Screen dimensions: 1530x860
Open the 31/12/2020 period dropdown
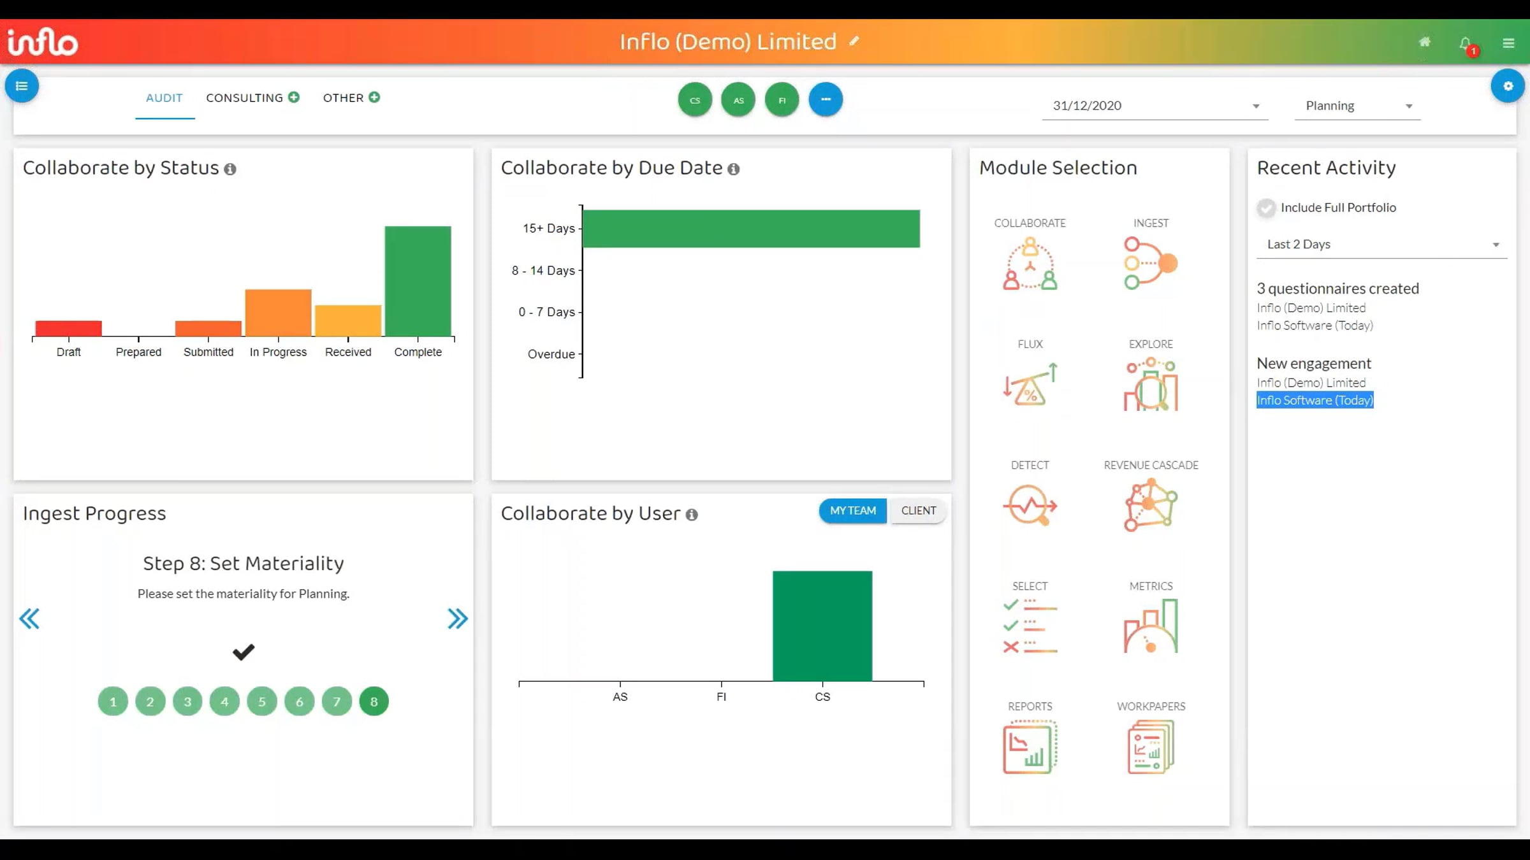pos(1155,106)
